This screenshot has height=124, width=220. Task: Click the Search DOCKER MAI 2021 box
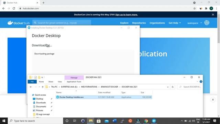pyautogui.click(x=189, y=87)
